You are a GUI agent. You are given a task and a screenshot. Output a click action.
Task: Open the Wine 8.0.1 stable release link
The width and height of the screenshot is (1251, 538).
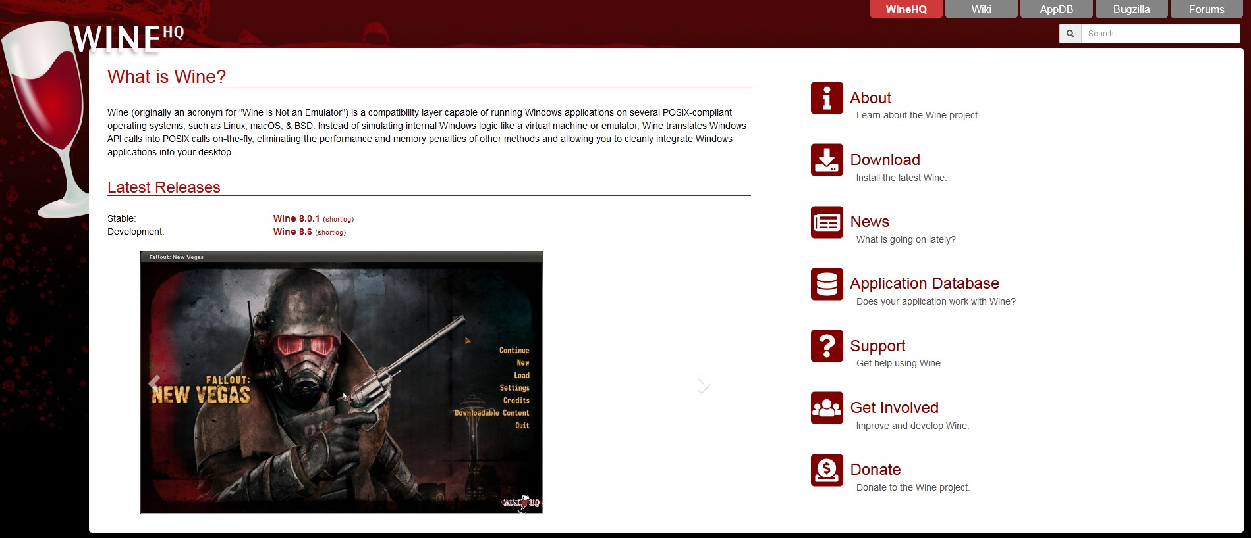point(296,218)
